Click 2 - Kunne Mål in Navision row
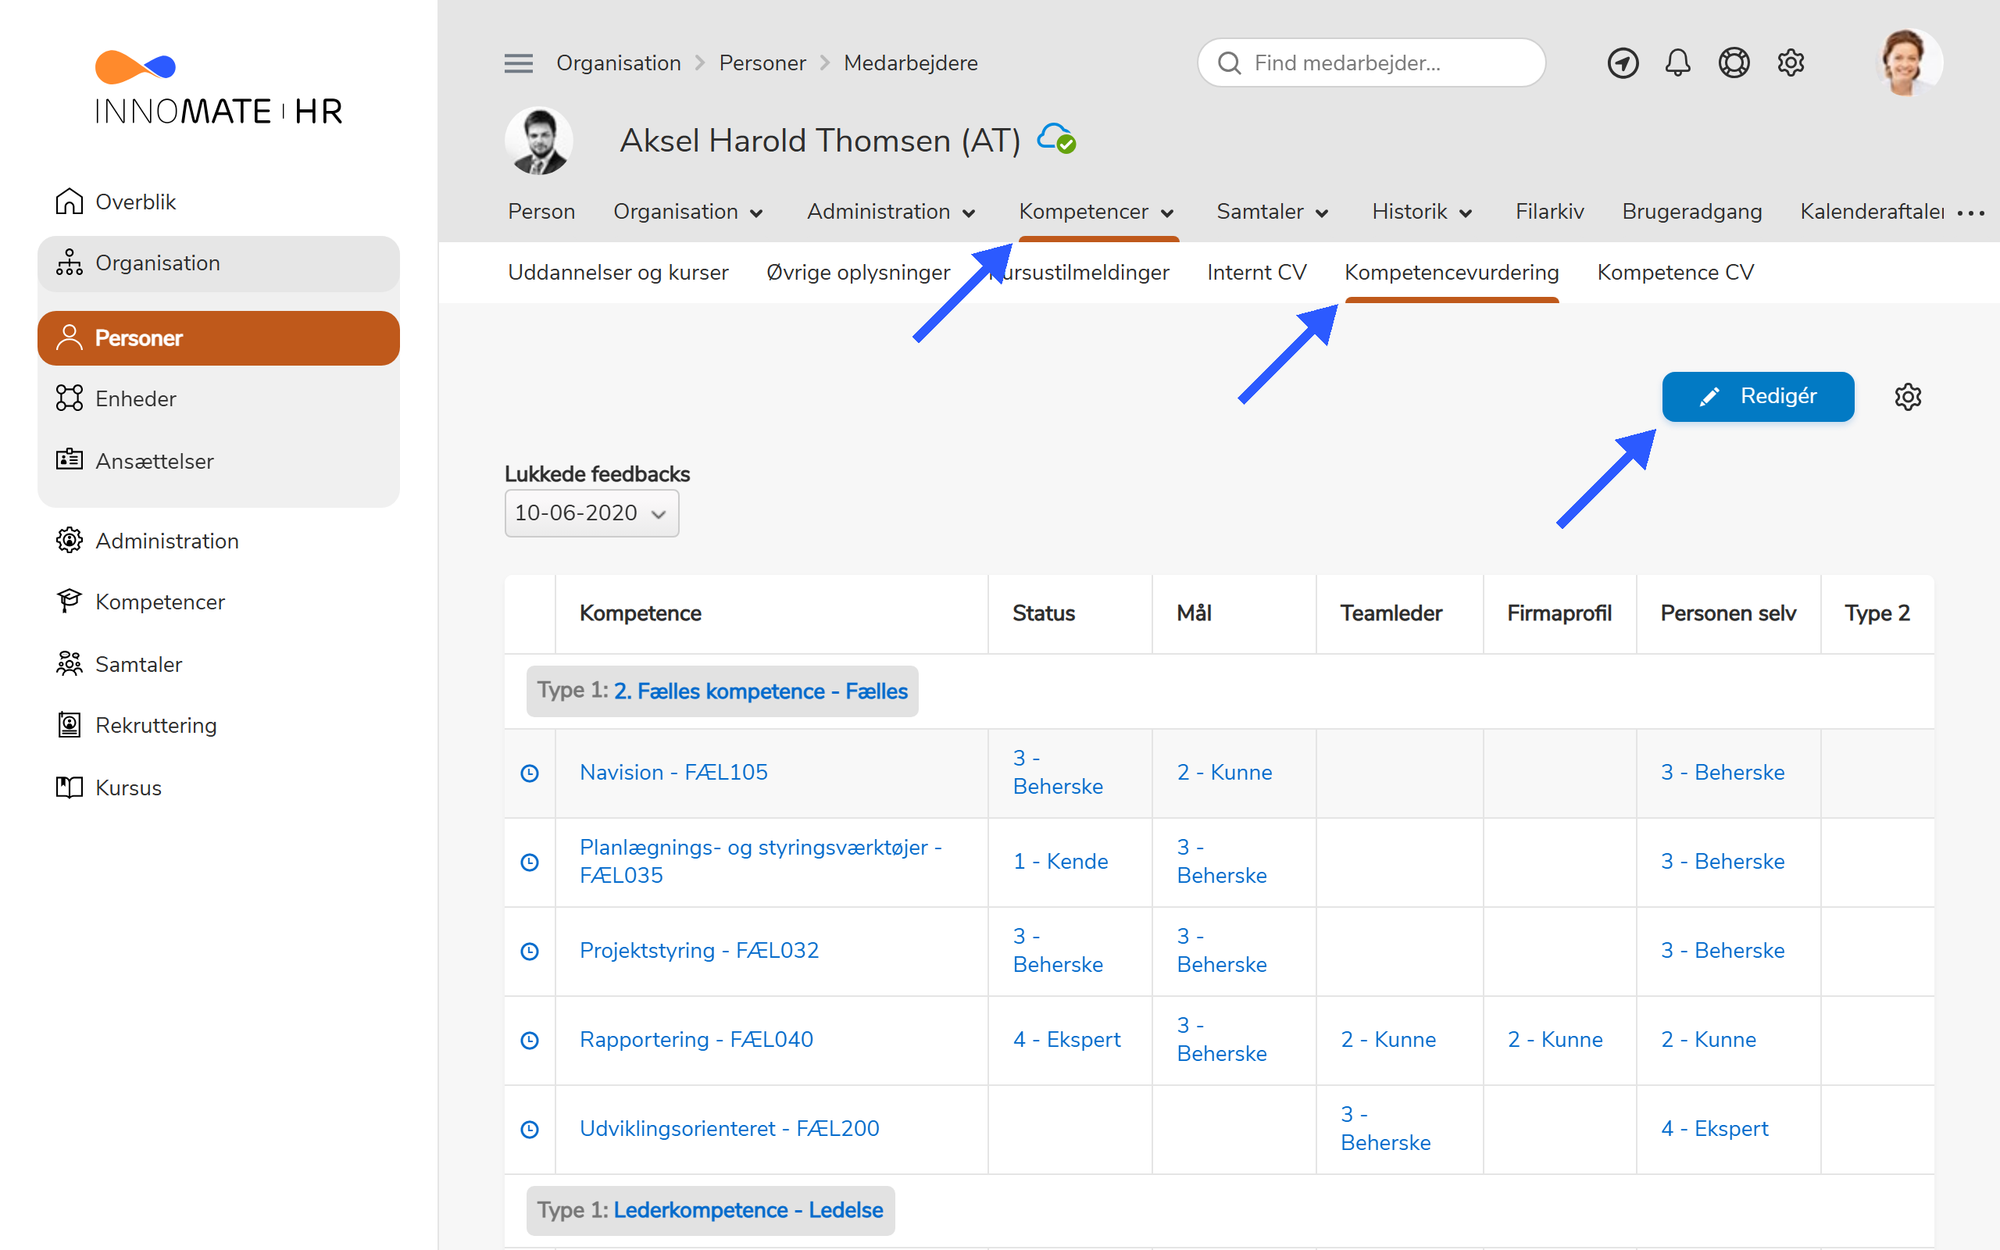The height and width of the screenshot is (1250, 2000). pos(1224,772)
